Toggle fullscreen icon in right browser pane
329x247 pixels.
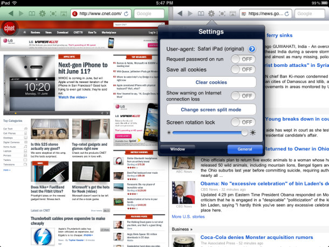coord(222,13)
